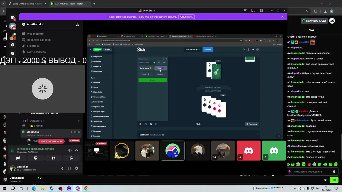Send message with green Чат button
The width and height of the screenshot is (342, 192).
click(x=334, y=180)
